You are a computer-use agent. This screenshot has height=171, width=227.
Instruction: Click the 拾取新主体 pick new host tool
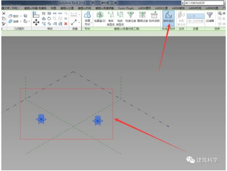tap(181, 19)
